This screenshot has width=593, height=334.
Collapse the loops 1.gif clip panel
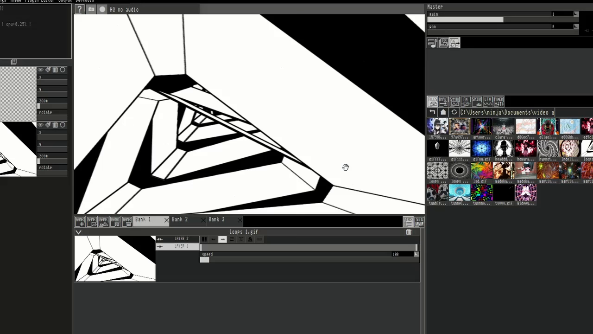click(x=78, y=232)
